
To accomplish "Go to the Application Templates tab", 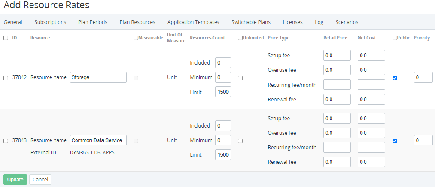I will (193, 22).
